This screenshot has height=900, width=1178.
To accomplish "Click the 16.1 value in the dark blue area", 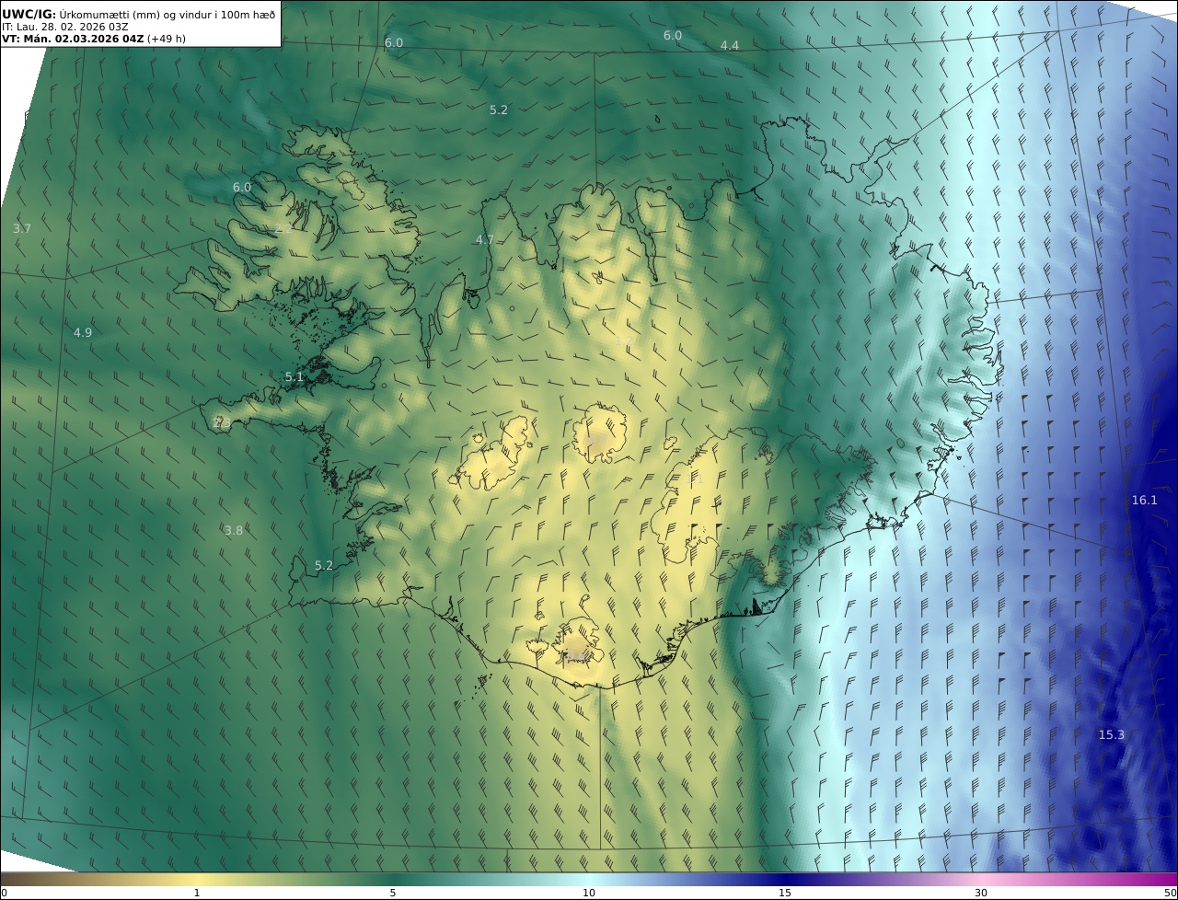I will point(1144,500).
